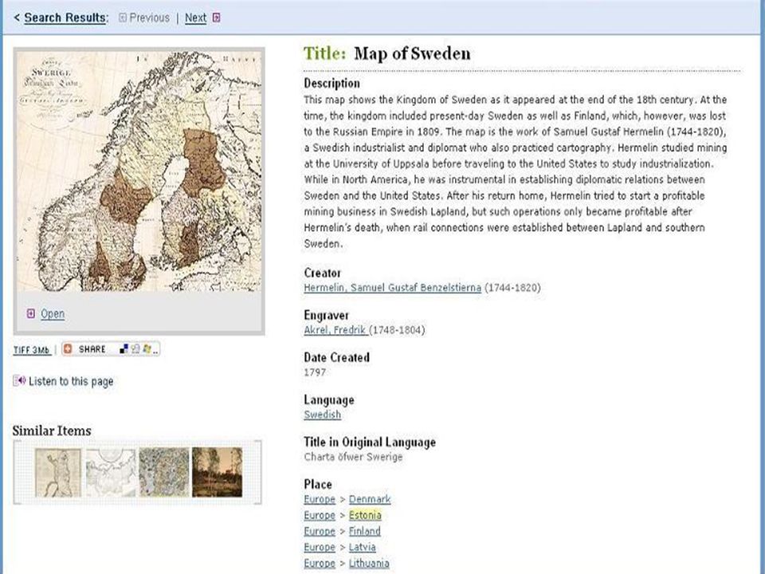This screenshot has height=574, width=765.
Task: Click Europe link in the Latvia row
Action: pyautogui.click(x=320, y=547)
